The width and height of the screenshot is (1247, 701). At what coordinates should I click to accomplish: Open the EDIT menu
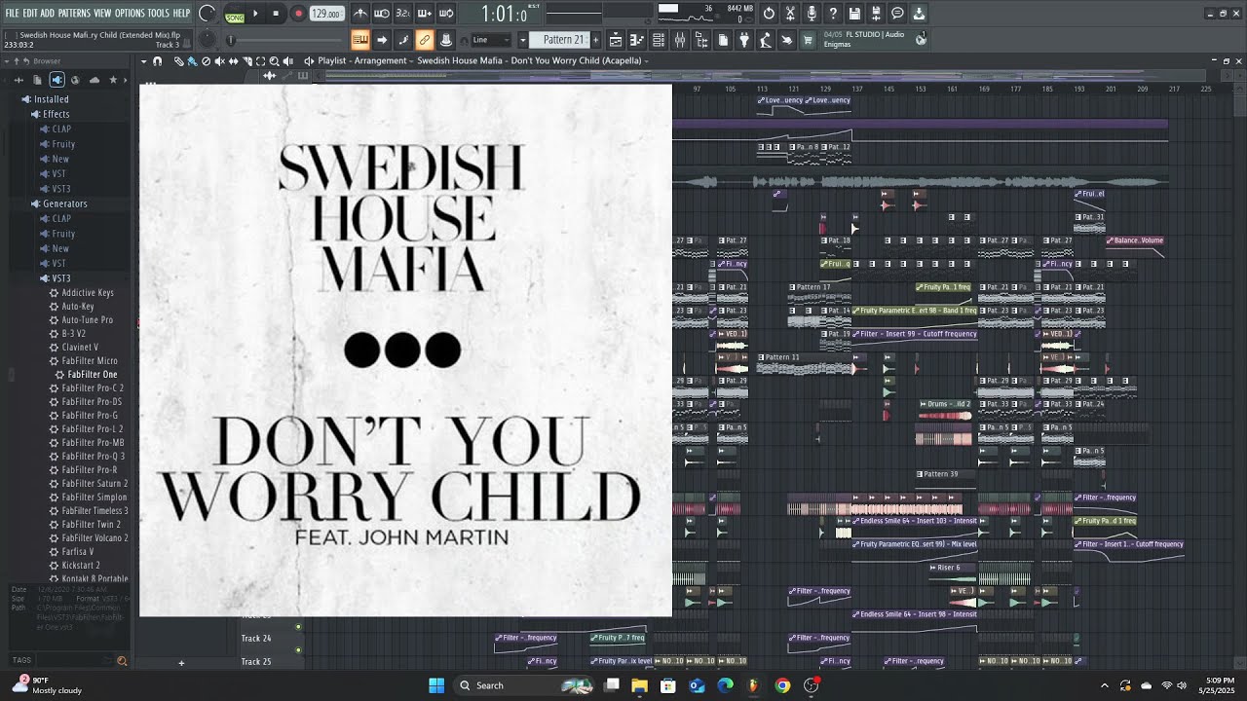pyautogui.click(x=30, y=14)
